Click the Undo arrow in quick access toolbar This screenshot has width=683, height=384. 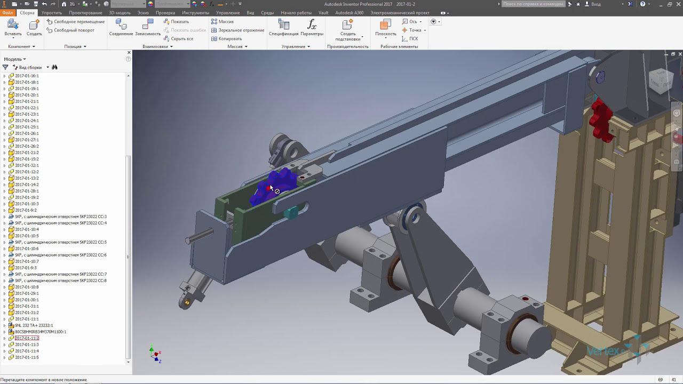[45, 4]
